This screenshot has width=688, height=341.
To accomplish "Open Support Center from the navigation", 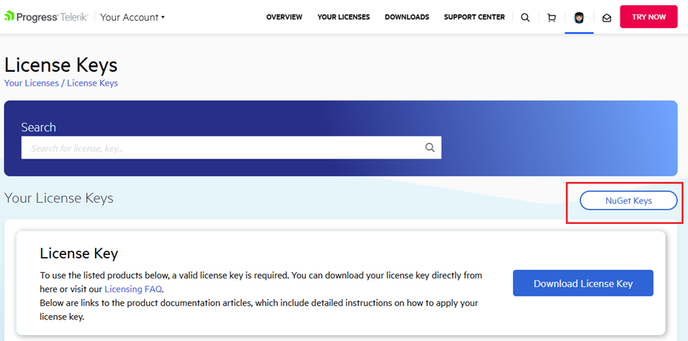I will [x=474, y=17].
